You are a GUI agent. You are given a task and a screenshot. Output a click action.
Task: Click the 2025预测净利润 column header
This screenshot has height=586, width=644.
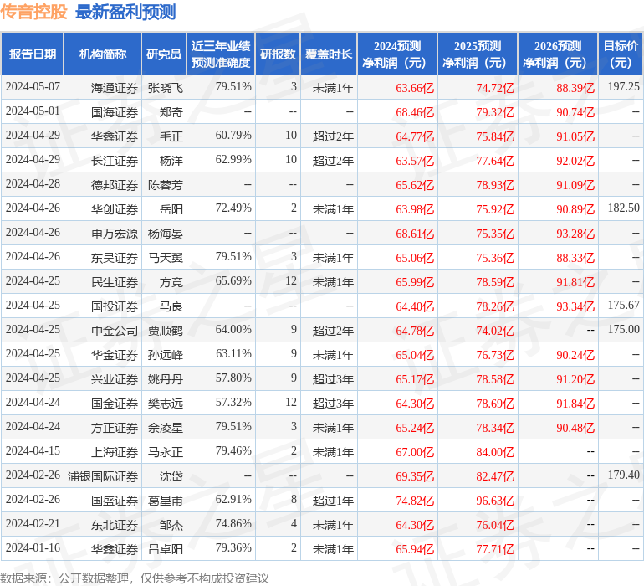click(478, 54)
